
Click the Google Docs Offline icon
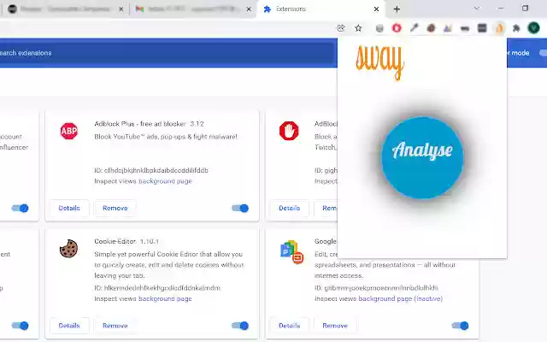click(x=291, y=251)
